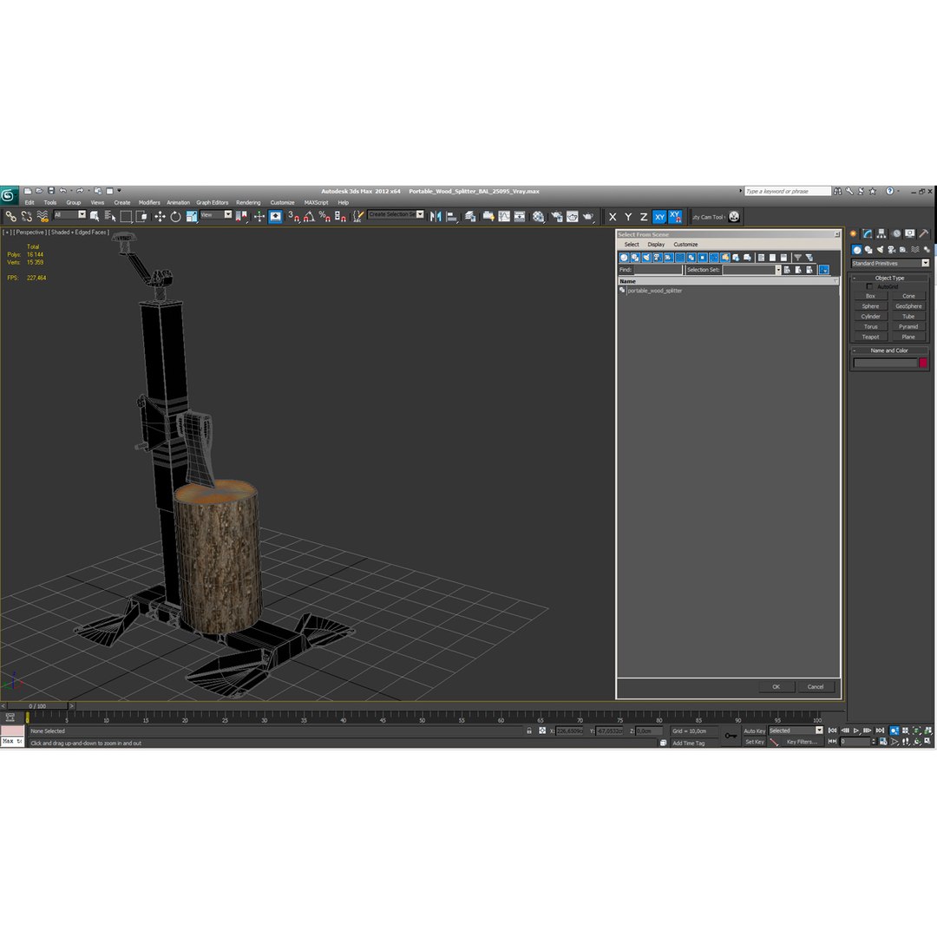Open the Material Editor from the toolbar
Screen dimensions: 937x937
(539, 216)
